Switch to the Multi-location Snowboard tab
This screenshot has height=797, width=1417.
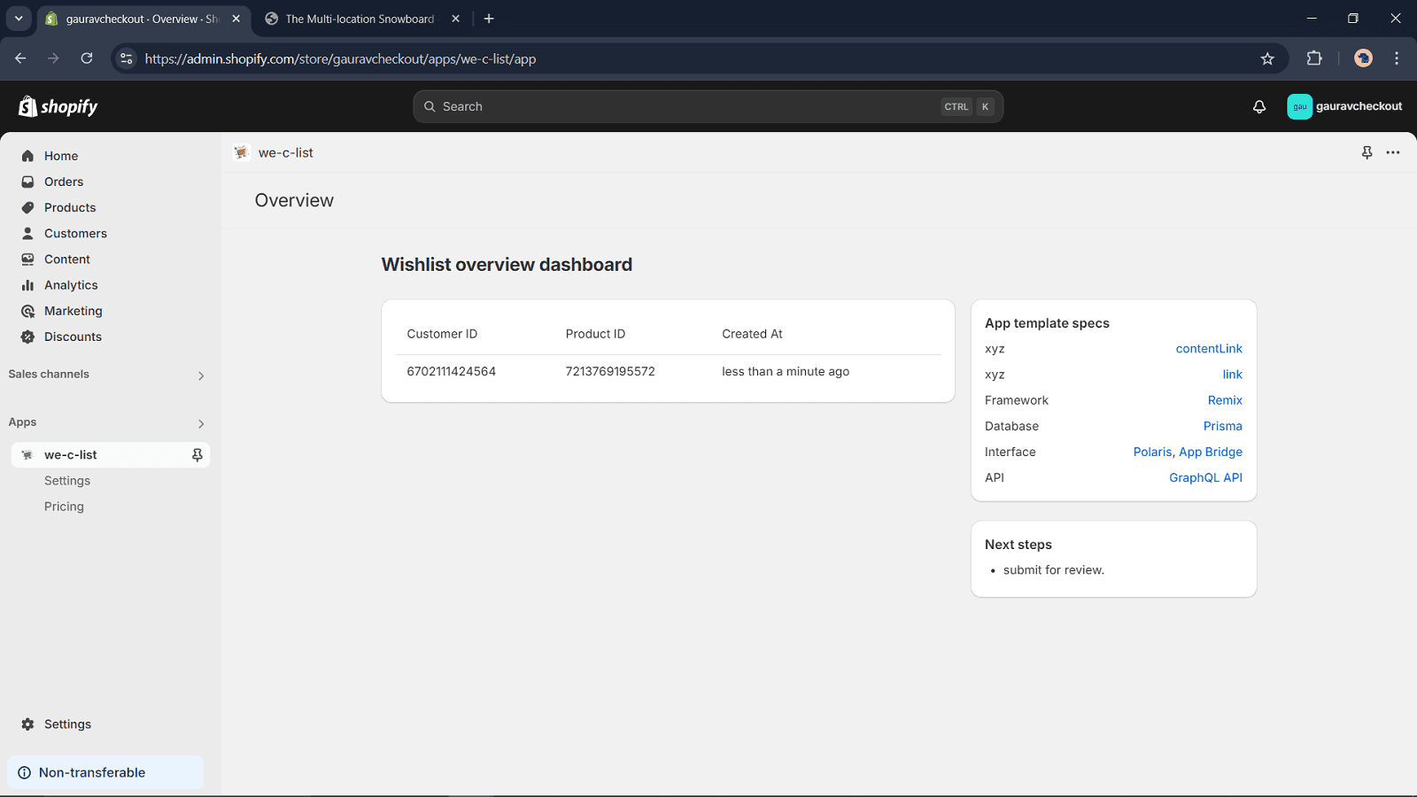click(360, 19)
